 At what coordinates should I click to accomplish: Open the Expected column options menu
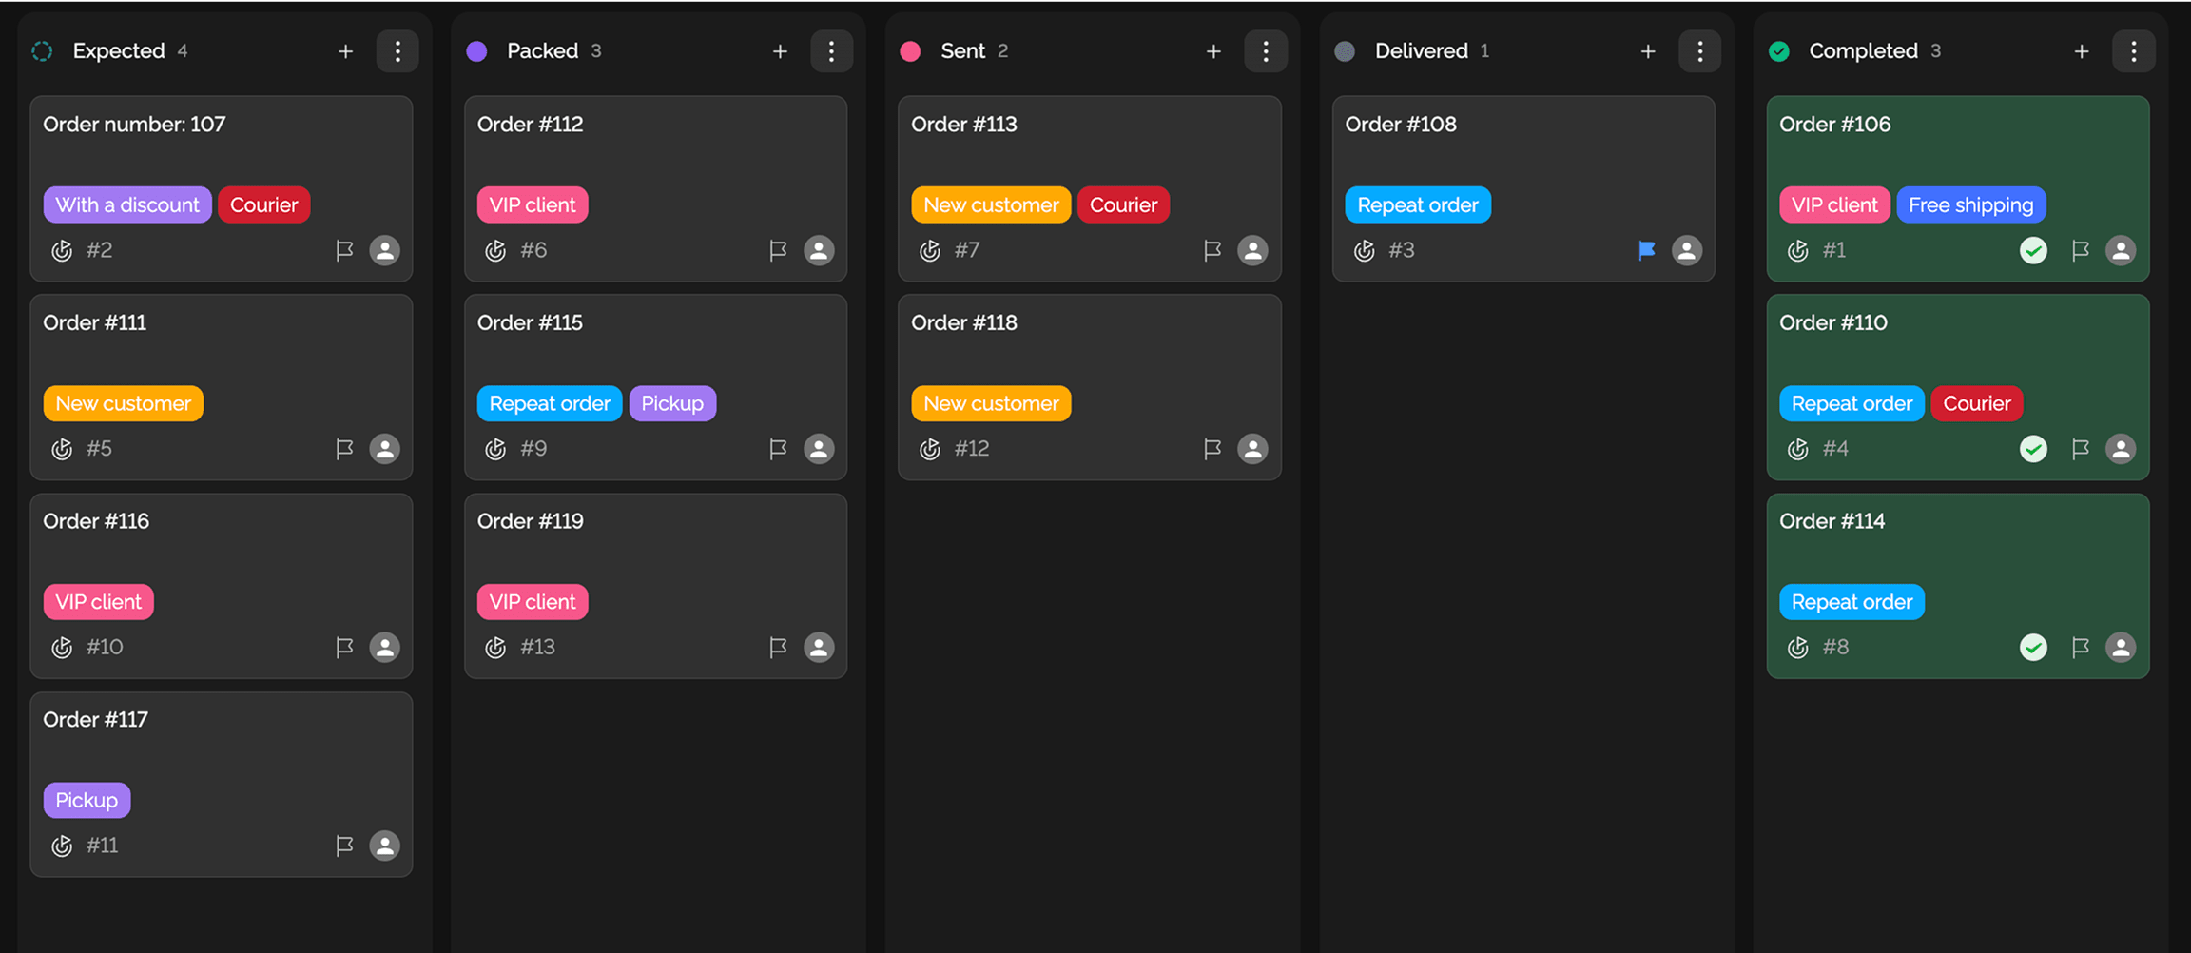tap(397, 51)
